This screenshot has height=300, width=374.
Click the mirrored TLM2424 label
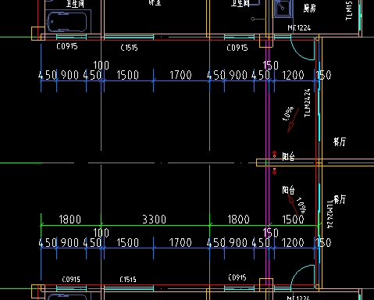(x=329, y=214)
